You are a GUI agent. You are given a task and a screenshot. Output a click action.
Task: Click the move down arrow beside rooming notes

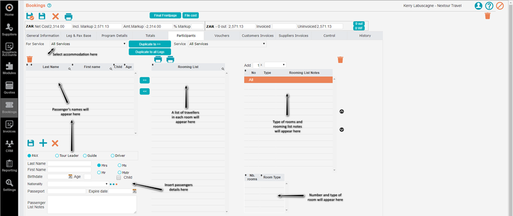point(342,129)
